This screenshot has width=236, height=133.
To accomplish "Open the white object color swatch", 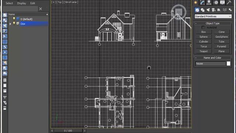I will pyautogui.click(x=228, y=64).
